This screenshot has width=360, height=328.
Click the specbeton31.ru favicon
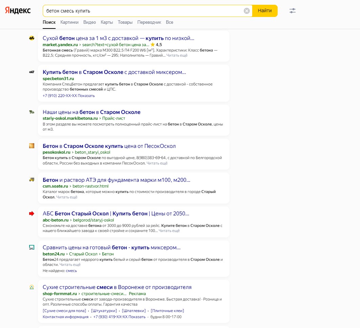coord(32,72)
